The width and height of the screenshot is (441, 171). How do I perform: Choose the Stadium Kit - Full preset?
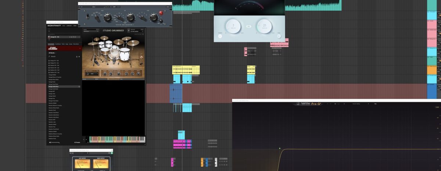click(x=54, y=70)
